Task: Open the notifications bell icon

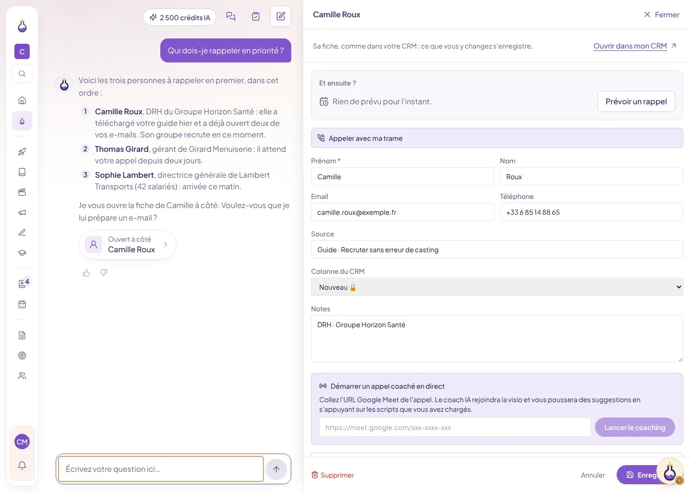Action: 22,465
